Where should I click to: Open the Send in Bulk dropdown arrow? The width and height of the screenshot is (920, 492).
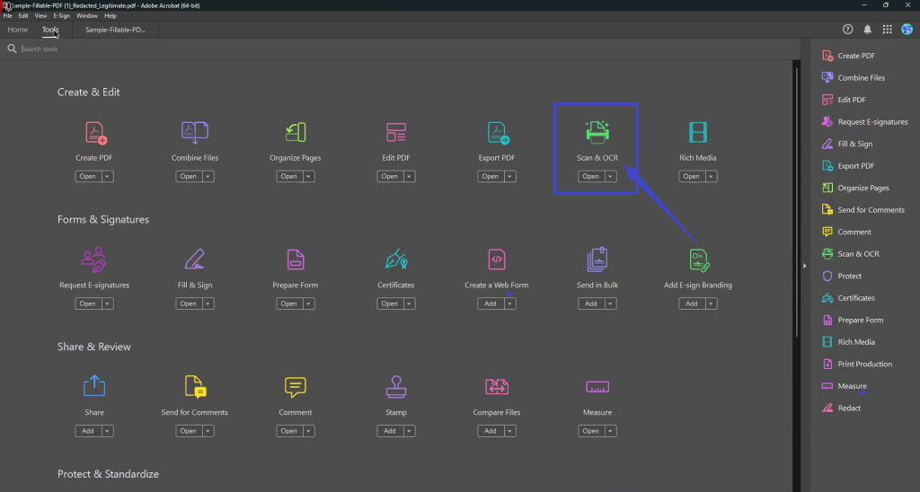click(610, 303)
